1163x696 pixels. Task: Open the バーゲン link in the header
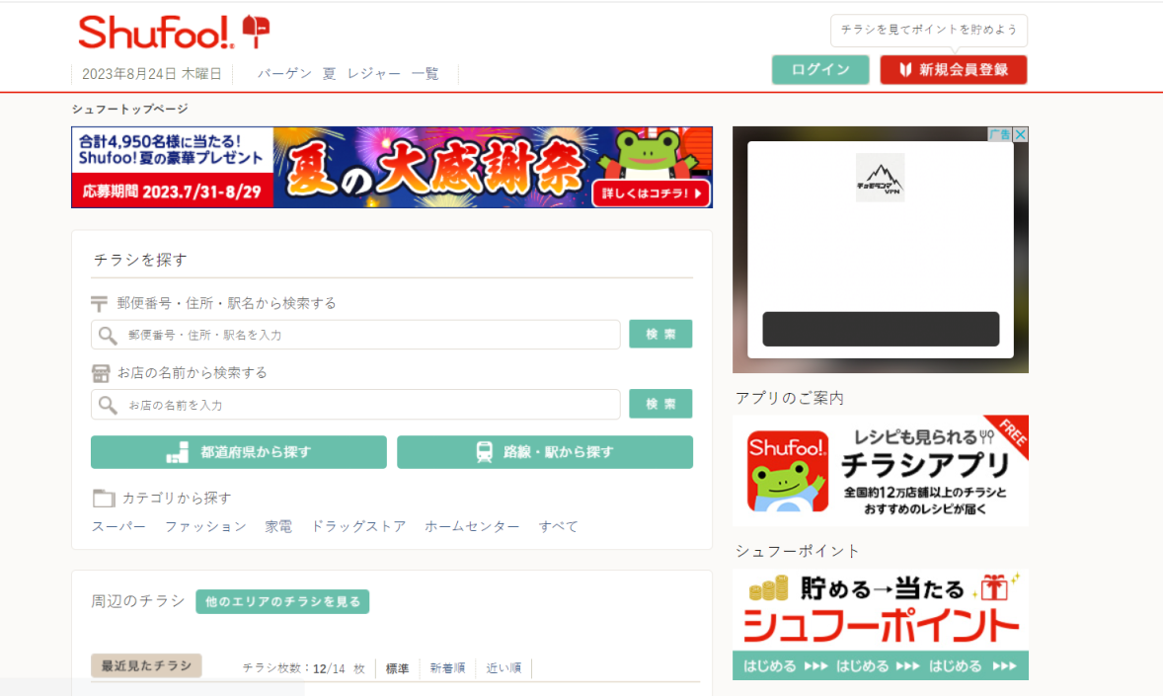tap(284, 74)
